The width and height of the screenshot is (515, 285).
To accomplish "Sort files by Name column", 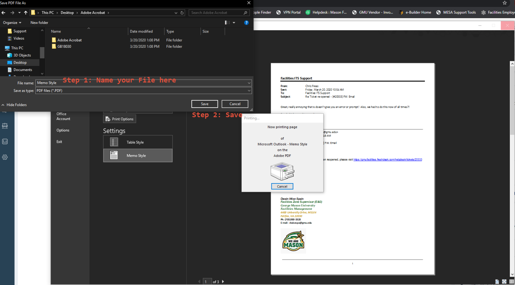I will tap(56, 32).
